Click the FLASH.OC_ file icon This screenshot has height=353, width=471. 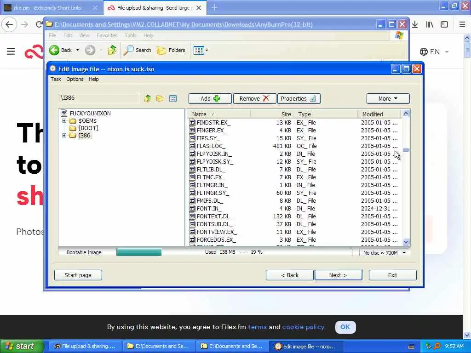(x=192, y=146)
